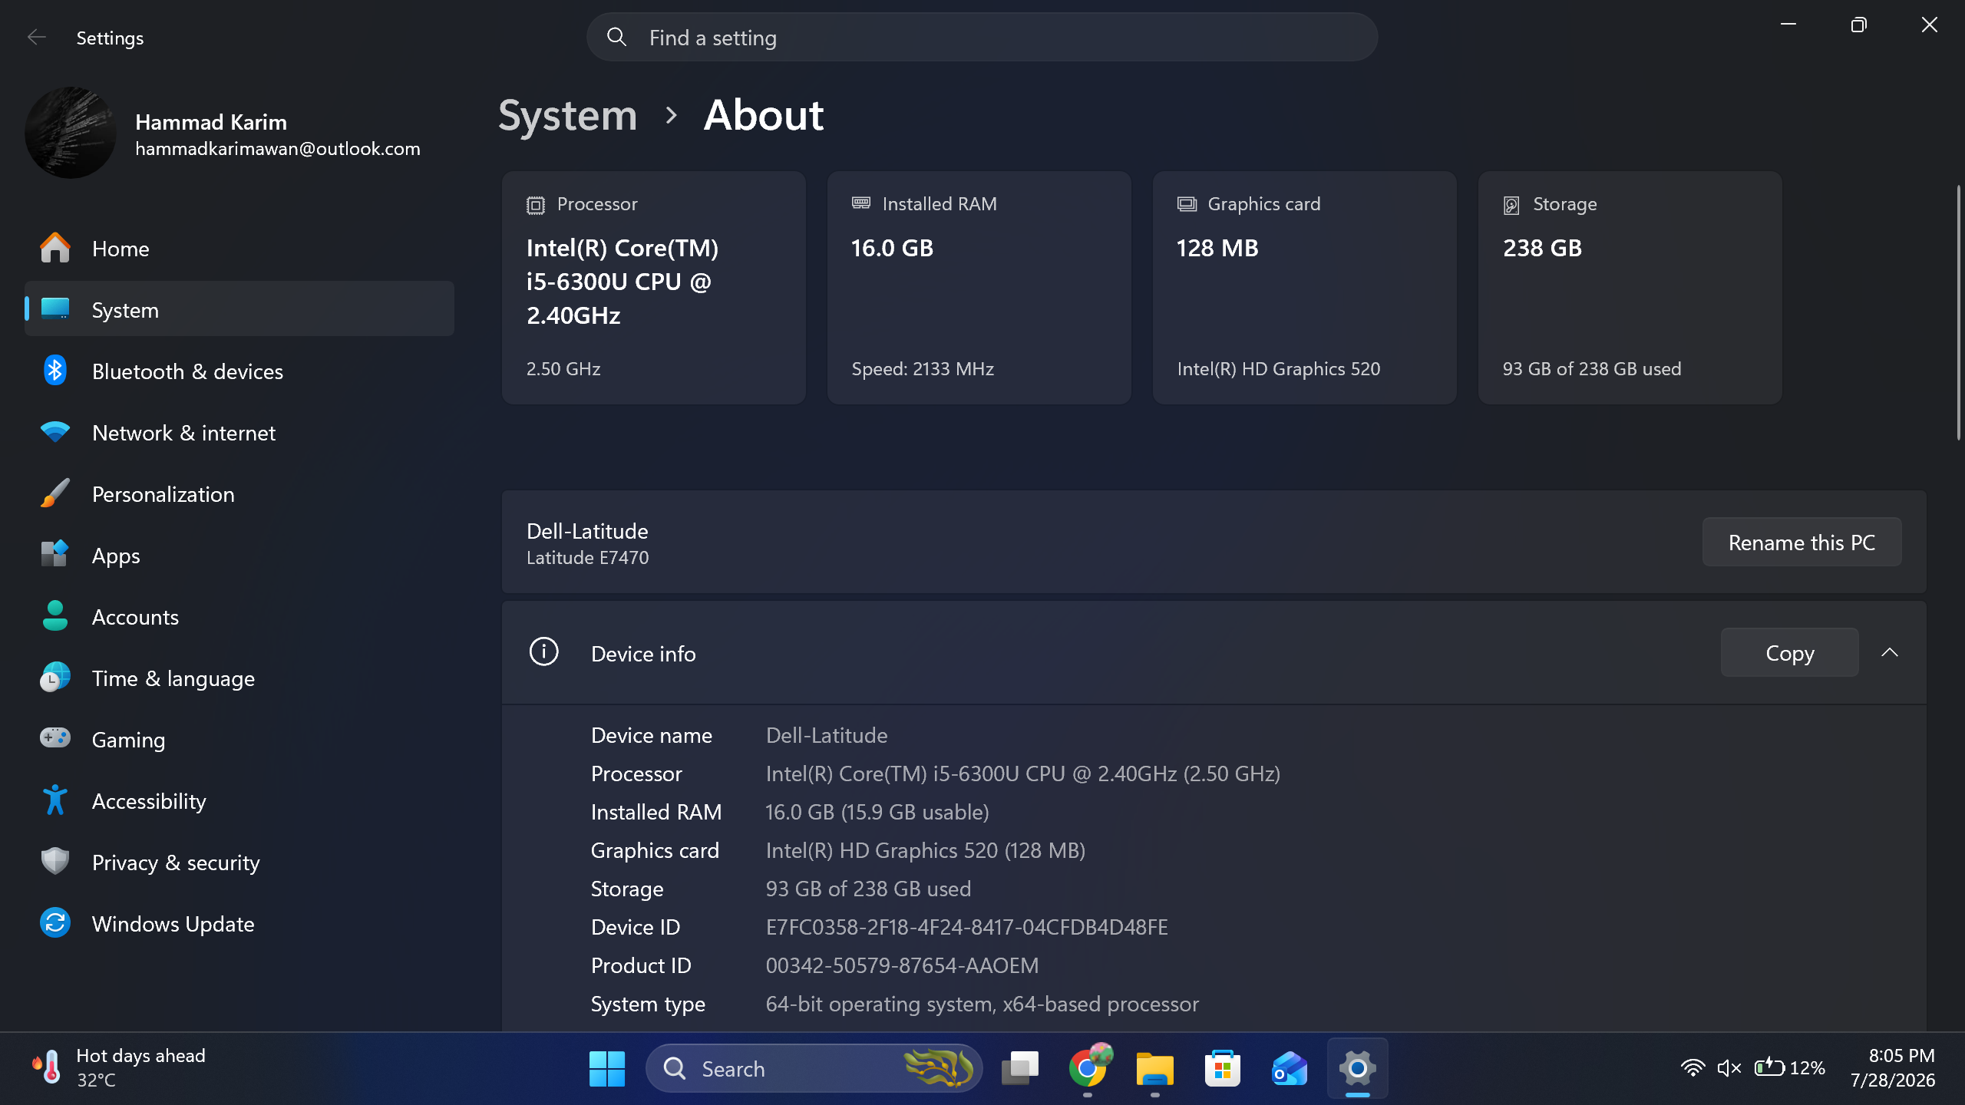Image resolution: width=1965 pixels, height=1105 pixels.
Task: Open Network & internet settings
Action: (239, 432)
